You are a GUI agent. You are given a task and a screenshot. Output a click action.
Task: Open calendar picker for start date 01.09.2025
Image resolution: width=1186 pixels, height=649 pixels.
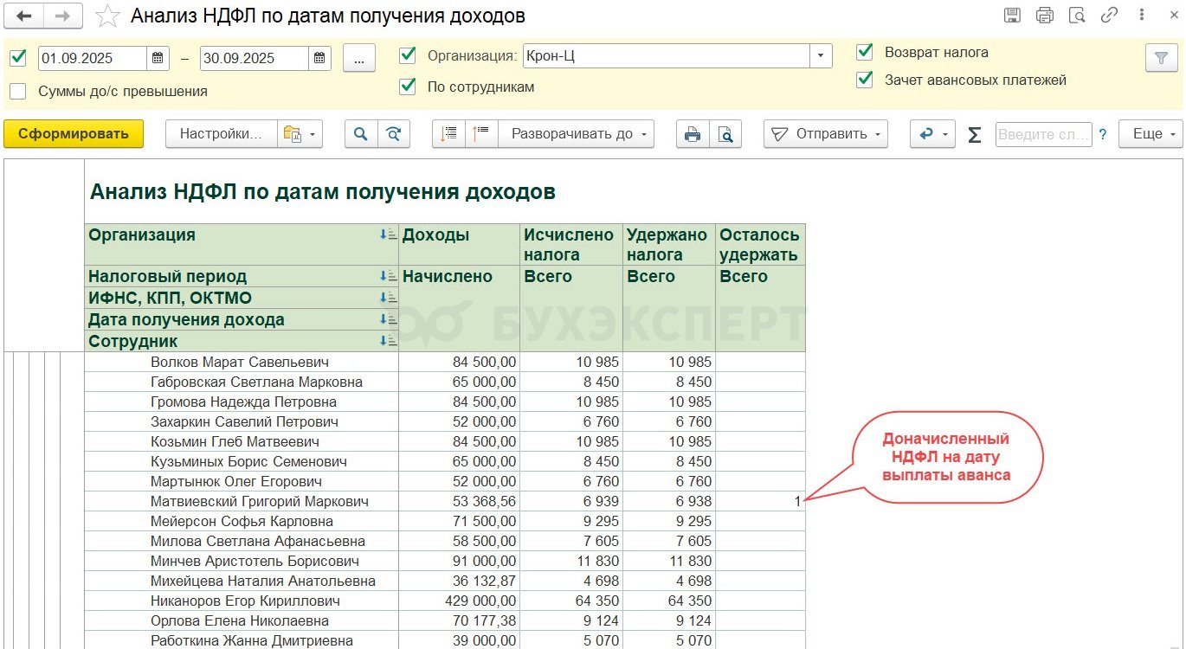click(x=158, y=58)
